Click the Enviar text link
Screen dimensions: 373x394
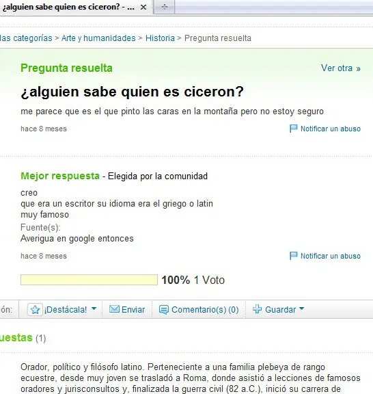133,310
